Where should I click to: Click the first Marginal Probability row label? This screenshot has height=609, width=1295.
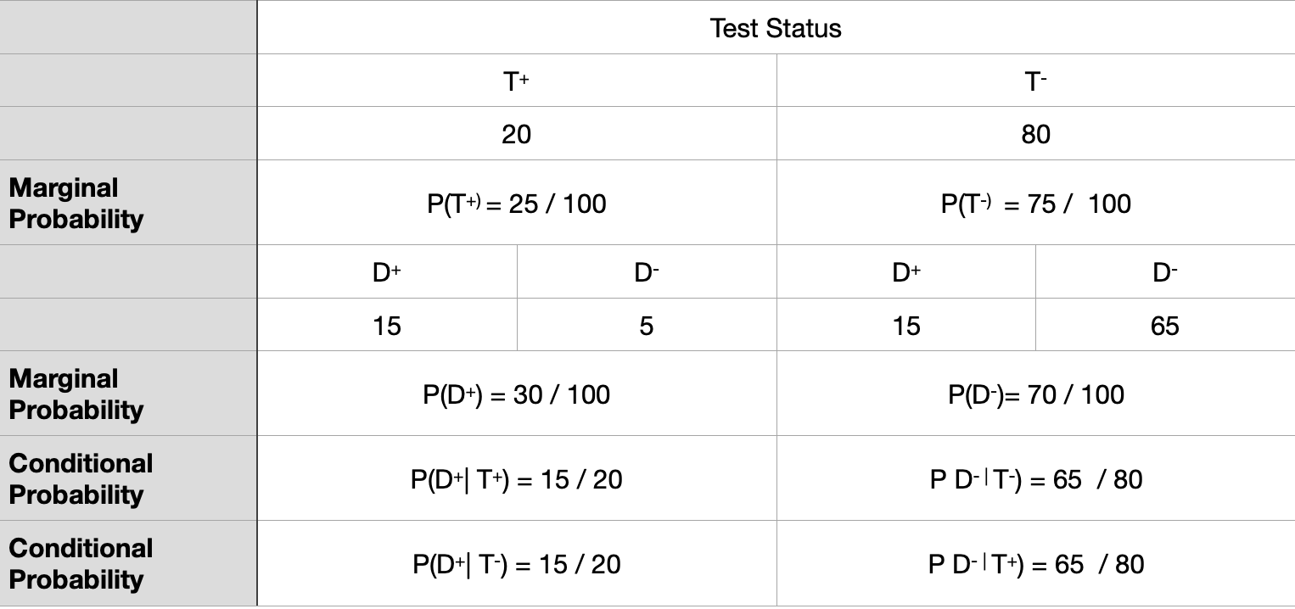pyautogui.click(x=76, y=204)
